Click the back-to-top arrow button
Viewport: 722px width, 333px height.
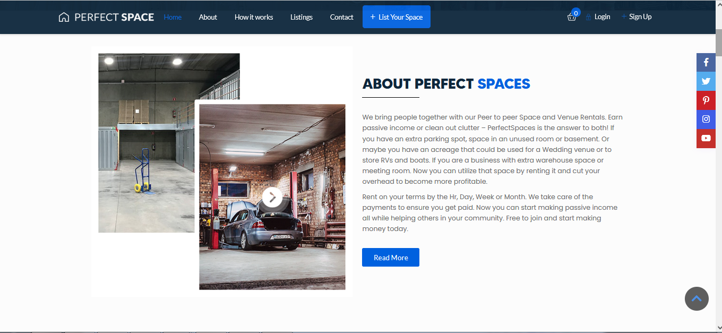pos(697,298)
